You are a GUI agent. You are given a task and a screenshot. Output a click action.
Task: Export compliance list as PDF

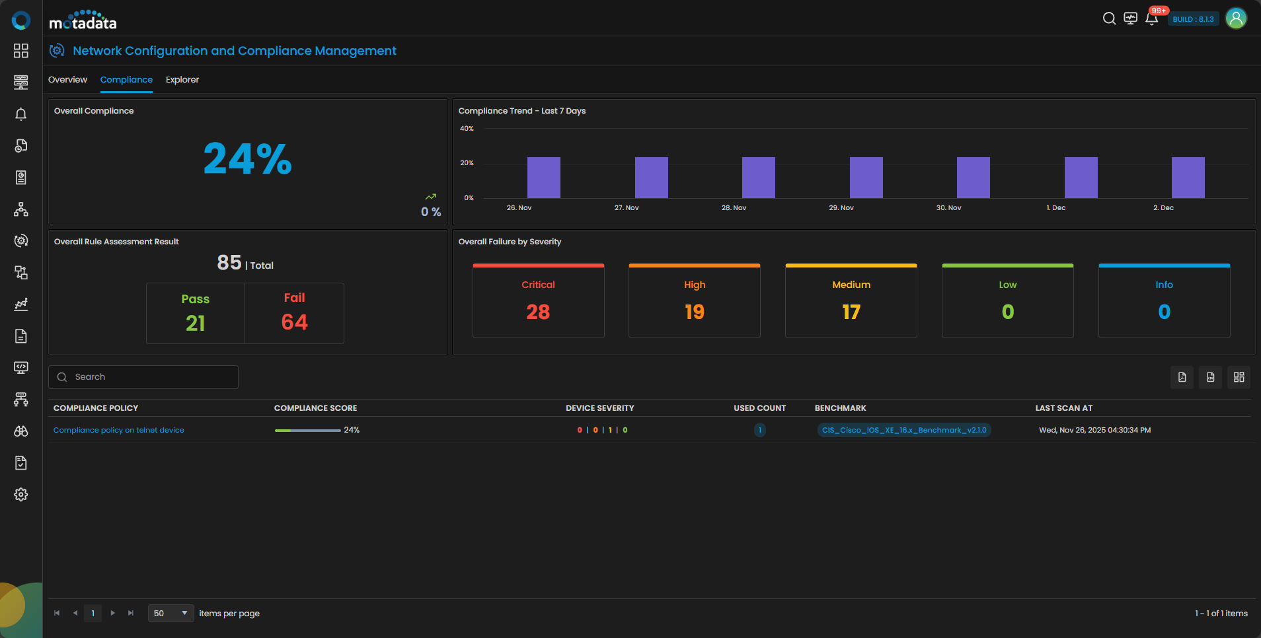[x=1182, y=377]
